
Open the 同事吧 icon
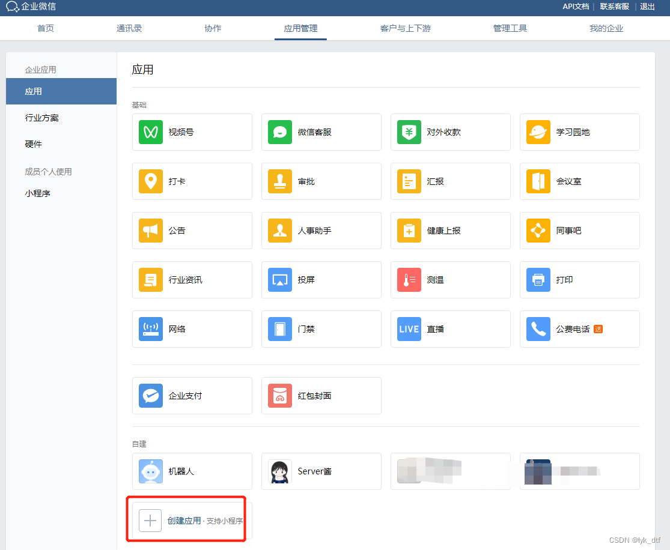coord(538,231)
